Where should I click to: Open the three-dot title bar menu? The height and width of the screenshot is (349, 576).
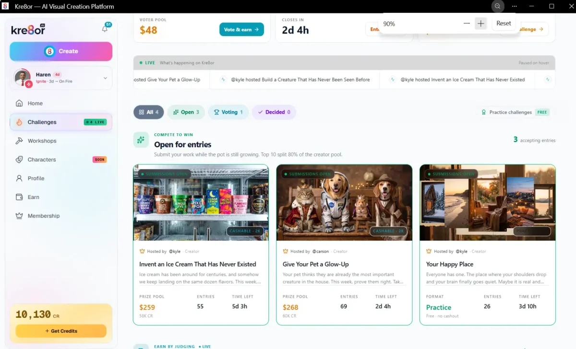point(515,6)
